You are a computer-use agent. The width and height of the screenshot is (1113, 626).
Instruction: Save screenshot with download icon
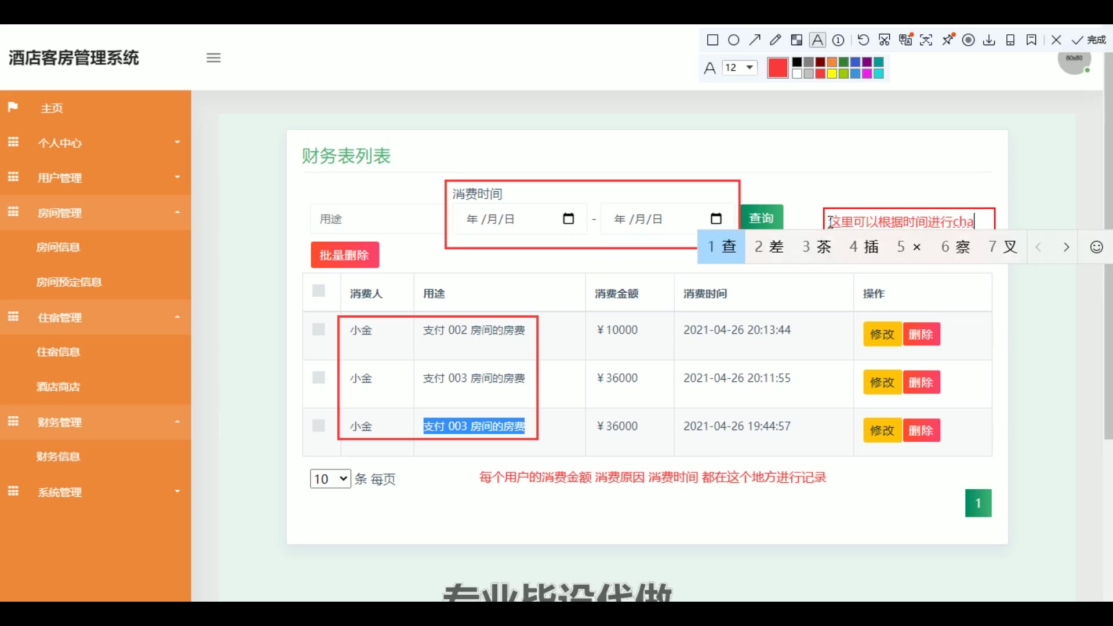coord(990,40)
